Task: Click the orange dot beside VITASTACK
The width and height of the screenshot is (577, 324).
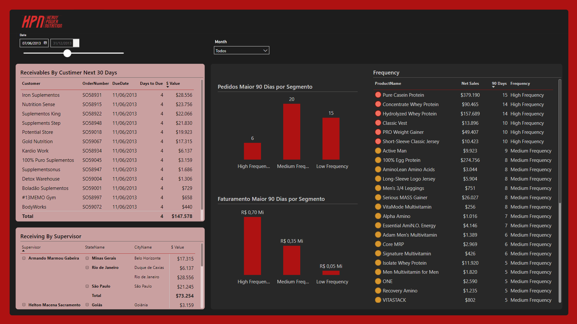Action: [378, 300]
